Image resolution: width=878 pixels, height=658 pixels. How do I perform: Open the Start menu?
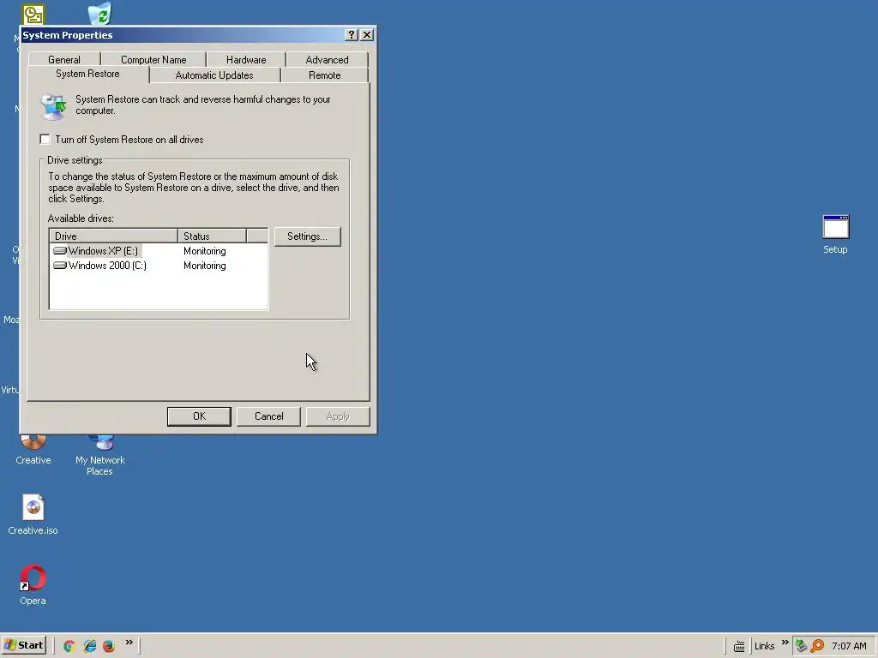23,645
